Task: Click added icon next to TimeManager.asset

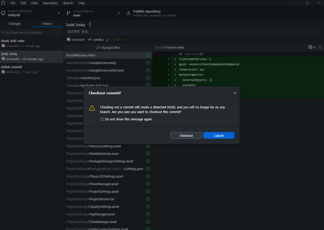Action: click(148, 222)
